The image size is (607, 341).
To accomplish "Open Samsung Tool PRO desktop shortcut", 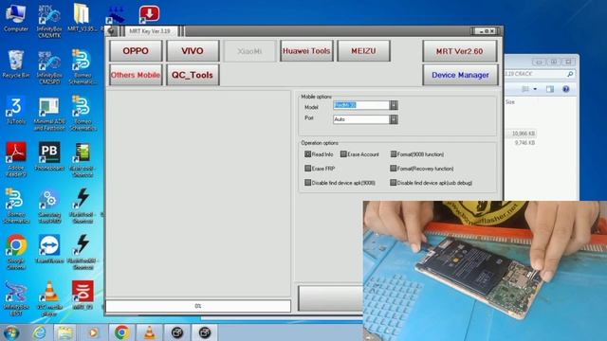I will pos(49,206).
